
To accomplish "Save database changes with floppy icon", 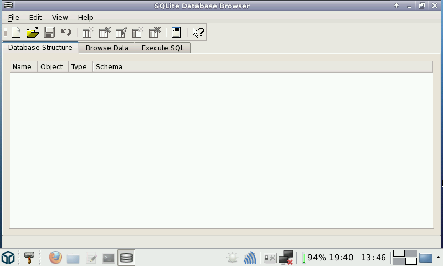I will (x=49, y=32).
